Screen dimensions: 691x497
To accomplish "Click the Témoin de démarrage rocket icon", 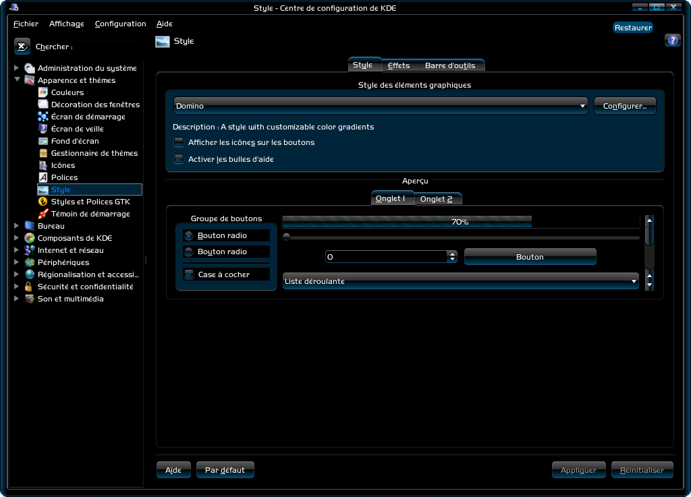I will pos(43,214).
